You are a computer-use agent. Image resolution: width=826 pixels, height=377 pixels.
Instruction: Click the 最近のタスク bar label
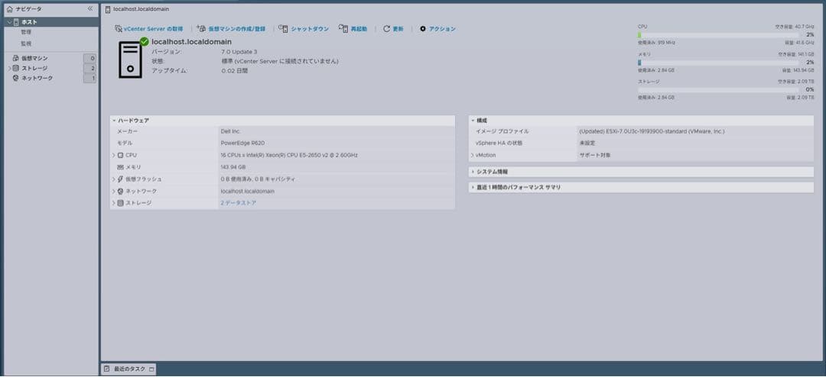[128, 369]
